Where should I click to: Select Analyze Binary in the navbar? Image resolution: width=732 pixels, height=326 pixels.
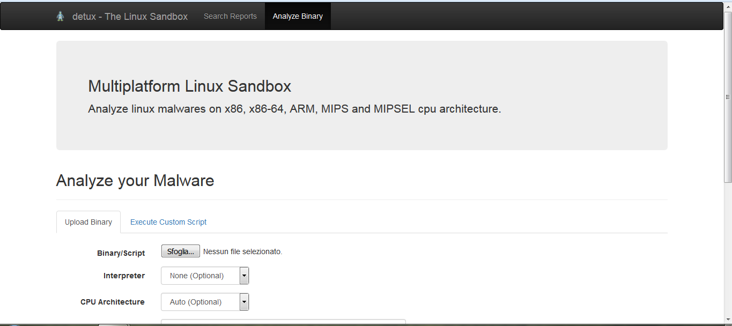298,16
